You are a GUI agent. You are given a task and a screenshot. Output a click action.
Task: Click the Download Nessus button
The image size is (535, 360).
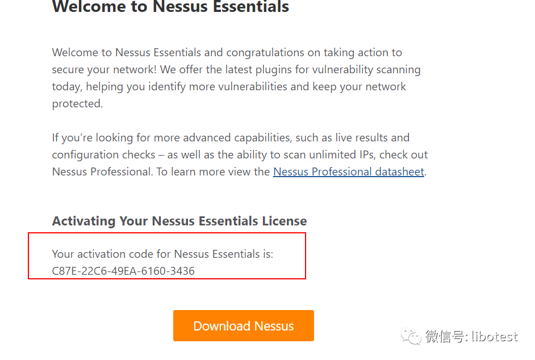coord(243,326)
